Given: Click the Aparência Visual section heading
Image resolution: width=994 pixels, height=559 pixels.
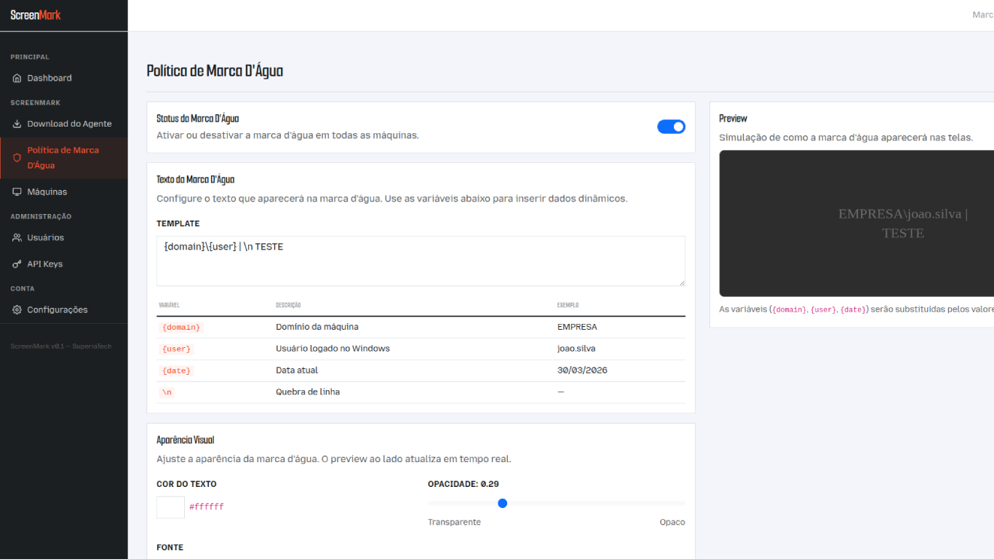Looking at the screenshot, I should coord(185,440).
